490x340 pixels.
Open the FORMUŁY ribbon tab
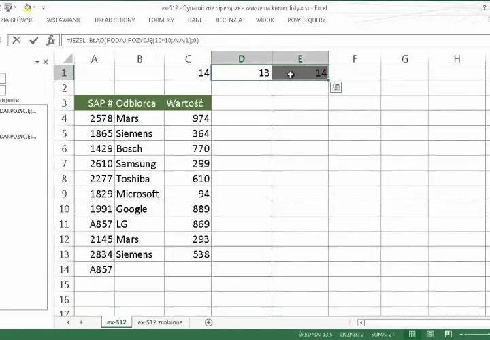tap(161, 20)
